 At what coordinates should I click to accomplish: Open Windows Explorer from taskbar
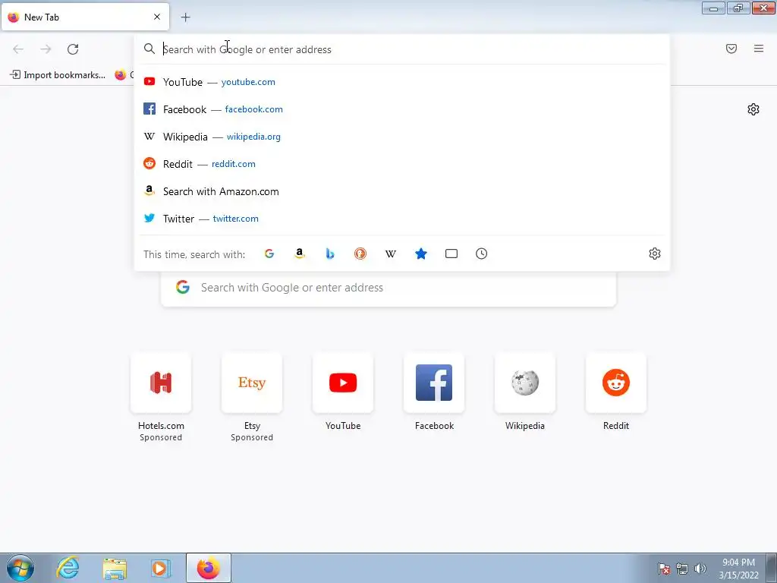(x=115, y=568)
